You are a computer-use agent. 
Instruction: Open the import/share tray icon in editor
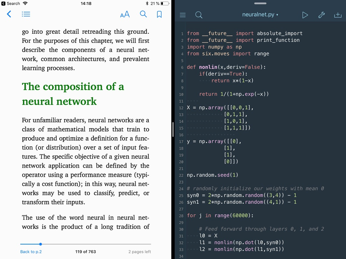point(338,15)
